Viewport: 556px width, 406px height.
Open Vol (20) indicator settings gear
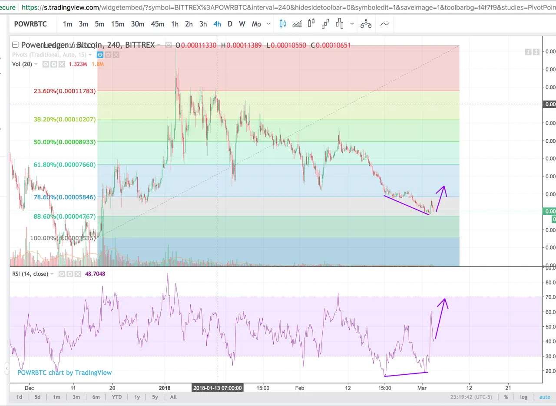[53, 64]
